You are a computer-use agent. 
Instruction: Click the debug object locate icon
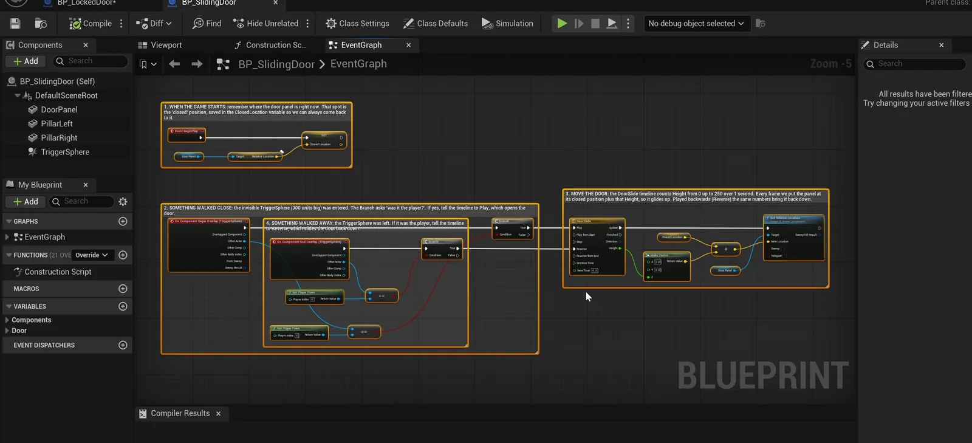[761, 24]
